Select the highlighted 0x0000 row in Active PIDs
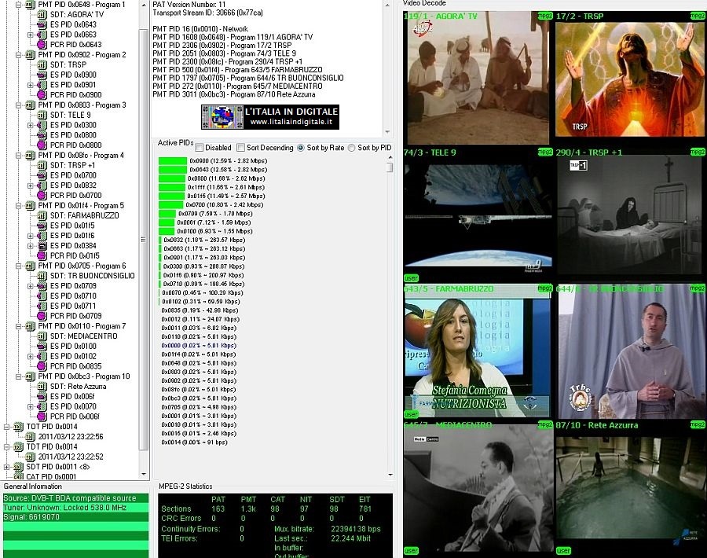The width and height of the screenshot is (707, 558). coord(199,346)
